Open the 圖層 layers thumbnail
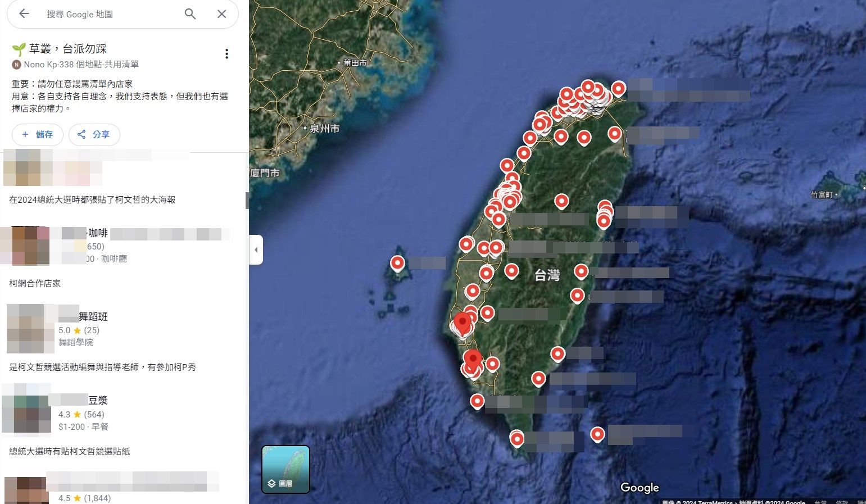866x504 pixels. click(285, 469)
